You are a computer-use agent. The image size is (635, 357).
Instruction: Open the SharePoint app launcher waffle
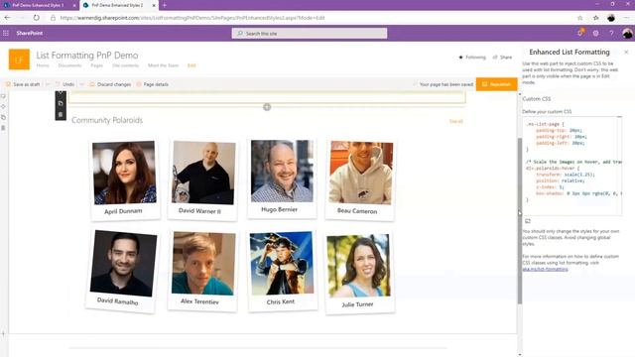pyautogui.click(x=6, y=33)
